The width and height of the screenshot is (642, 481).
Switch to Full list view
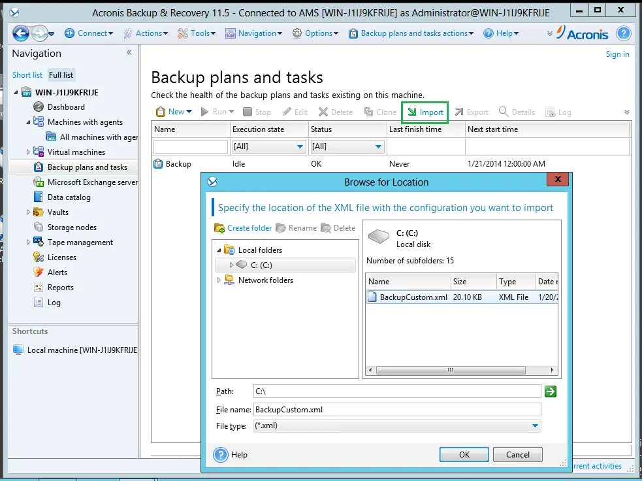click(x=61, y=75)
